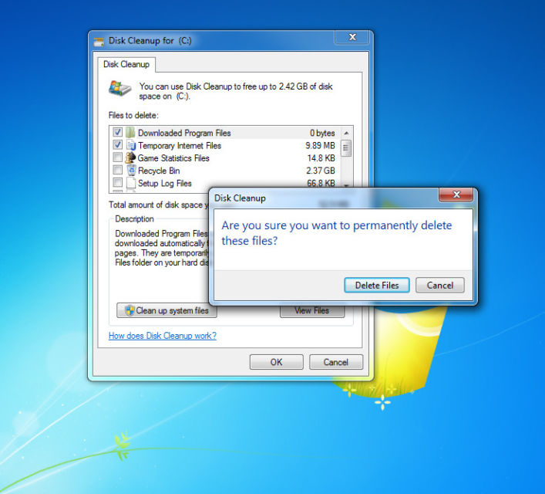Uncheck Temporary Internet Files checkbox
545x494 pixels.
coord(117,145)
